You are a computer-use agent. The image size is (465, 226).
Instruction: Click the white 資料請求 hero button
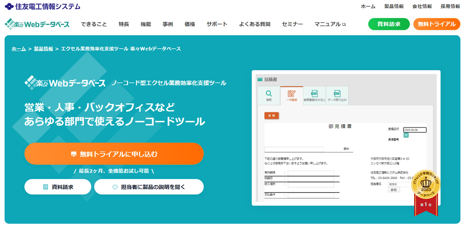[x=58, y=187]
